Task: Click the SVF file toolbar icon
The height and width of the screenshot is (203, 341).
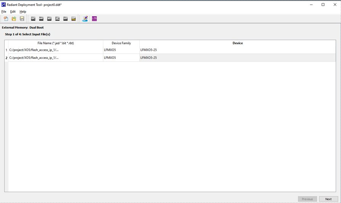Action: coord(65,19)
